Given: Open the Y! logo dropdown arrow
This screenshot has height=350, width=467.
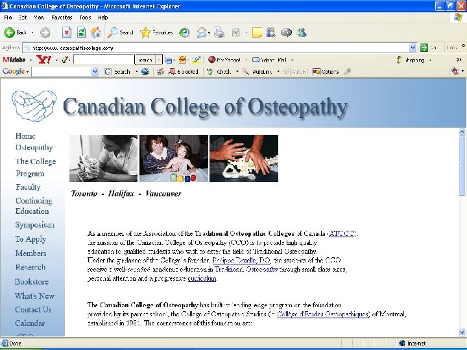Looking at the screenshot, I should click(56, 60).
